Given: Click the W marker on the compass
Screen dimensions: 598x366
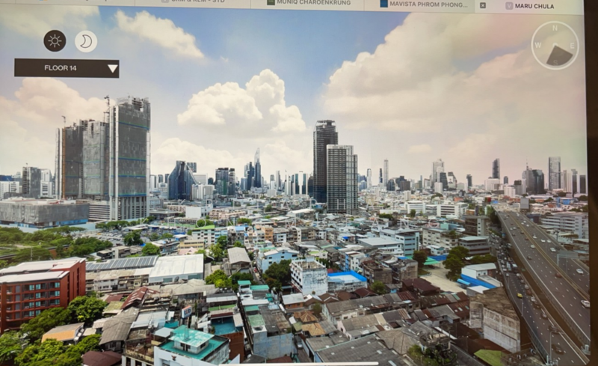Looking at the screenshot, I should 537,44.
